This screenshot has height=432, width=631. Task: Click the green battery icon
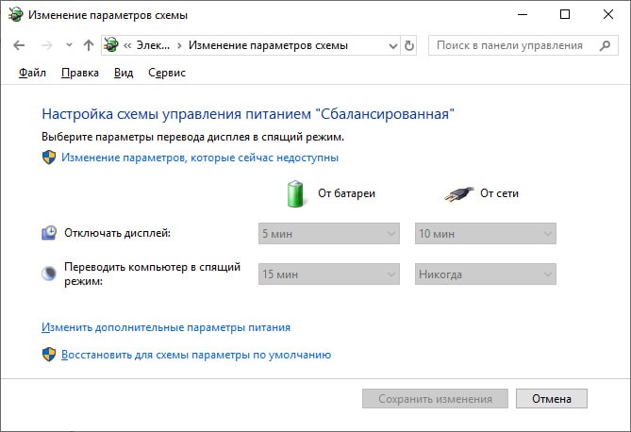point(297,193)
